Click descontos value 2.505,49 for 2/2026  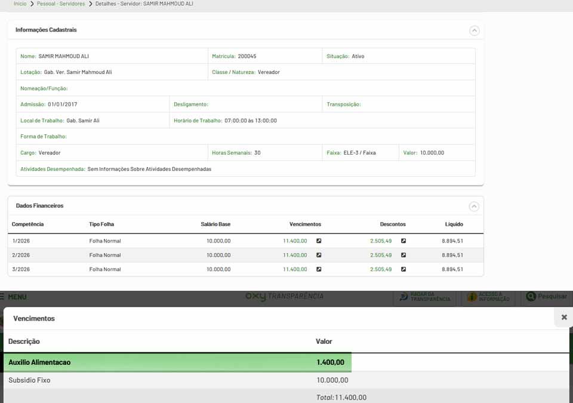click(381, 255)
